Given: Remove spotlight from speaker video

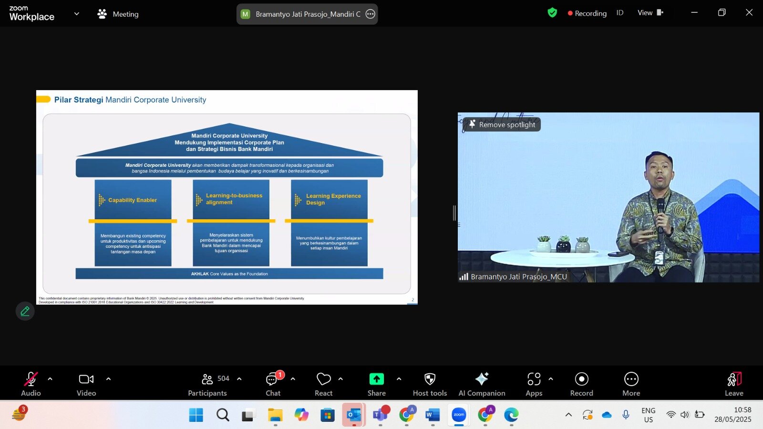Looking at the screenshot, I should 502,124.
